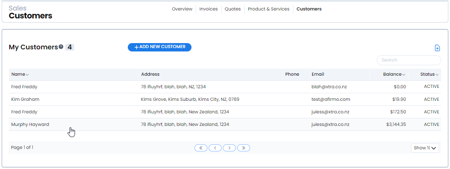The height and width of the screenshot is (169, 450).
Task: Go to next page of customers
Action: point(229,148)
